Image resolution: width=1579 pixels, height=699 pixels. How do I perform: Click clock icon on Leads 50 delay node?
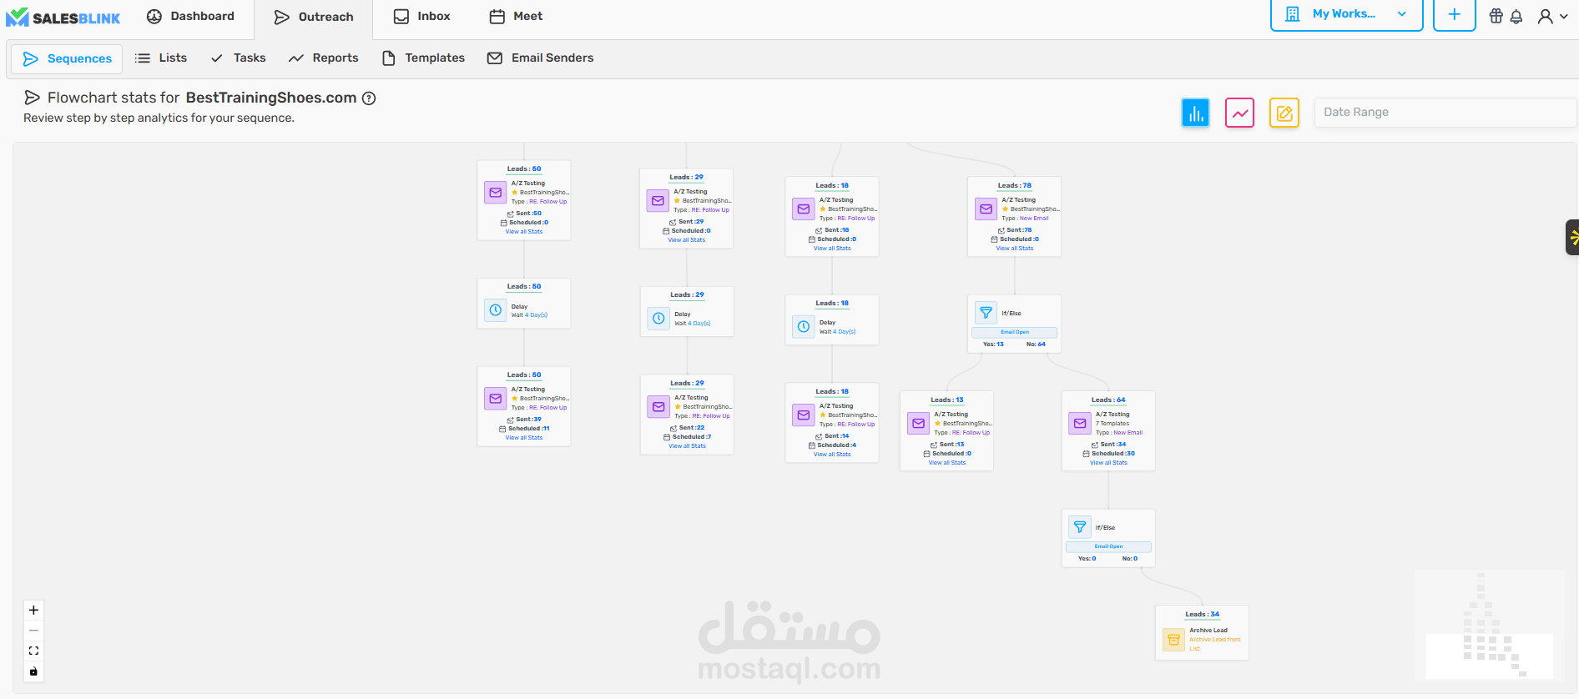pos(496,310)
